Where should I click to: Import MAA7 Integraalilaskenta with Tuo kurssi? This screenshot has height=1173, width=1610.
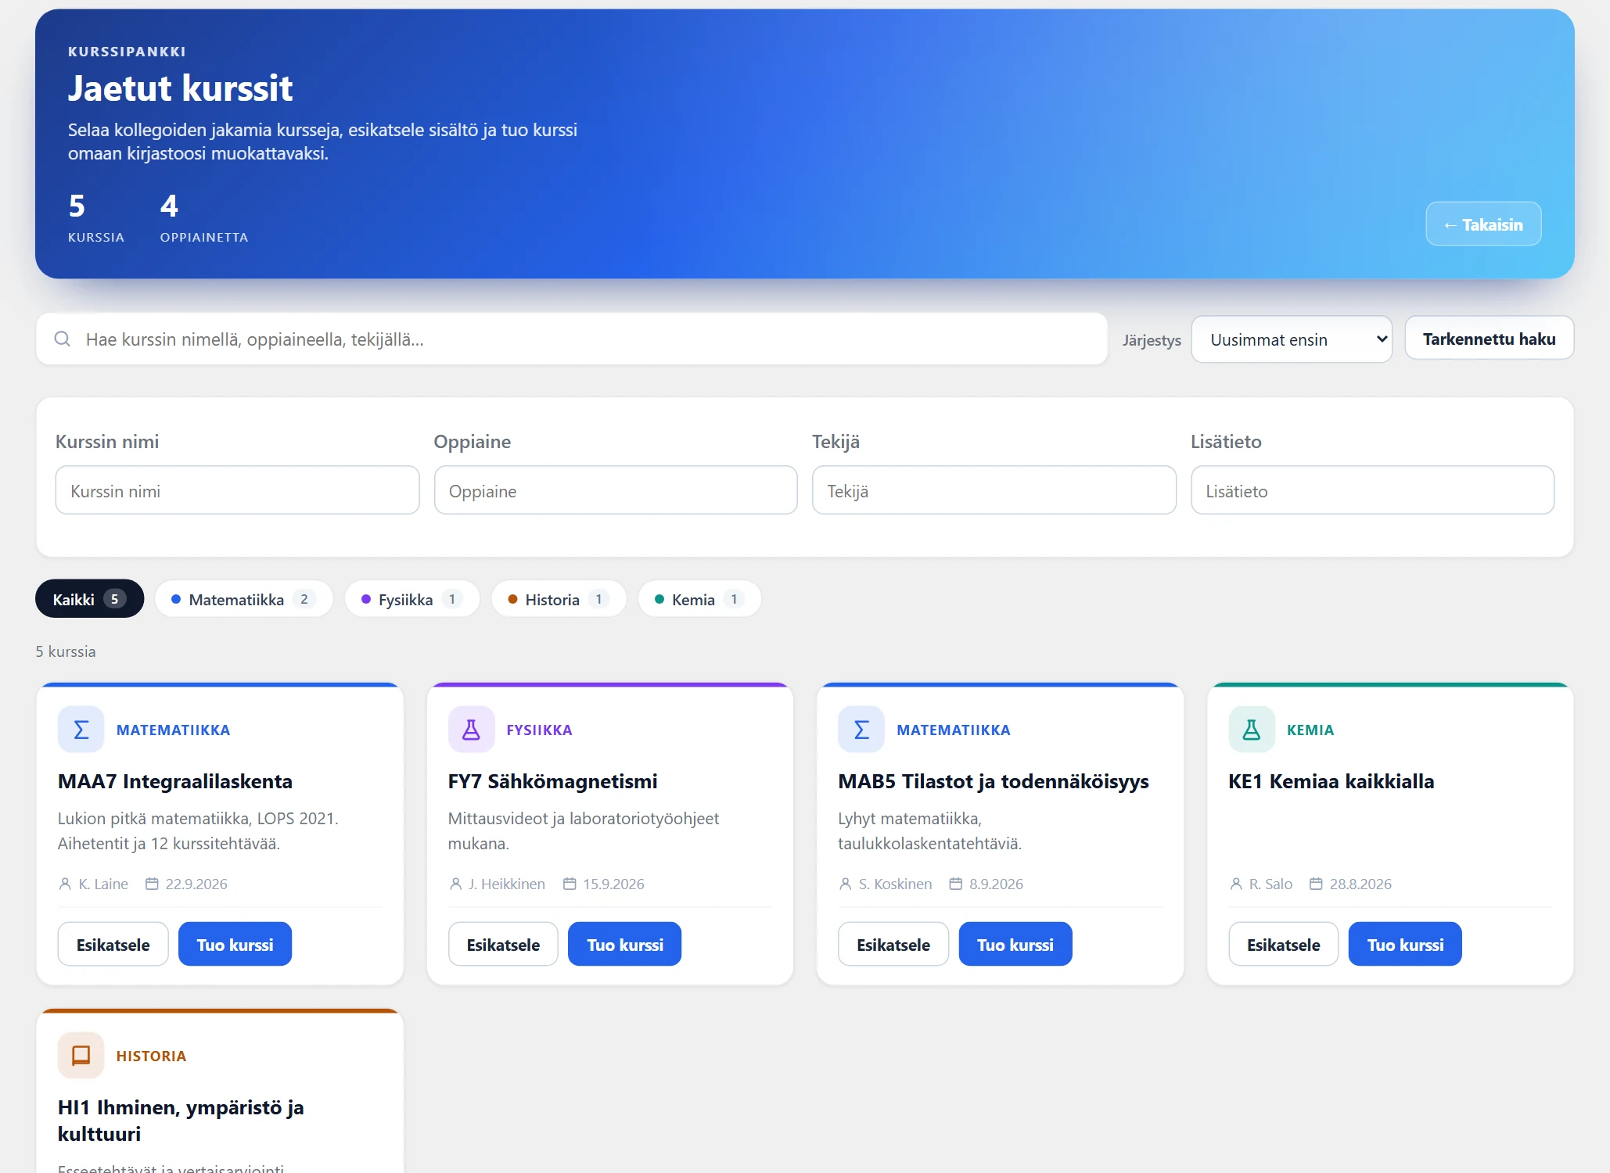tap(235, 944)
